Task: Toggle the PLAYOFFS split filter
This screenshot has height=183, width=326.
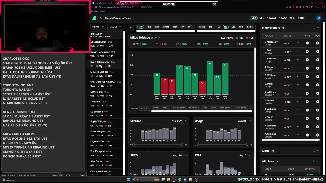Action: [194, 108]
